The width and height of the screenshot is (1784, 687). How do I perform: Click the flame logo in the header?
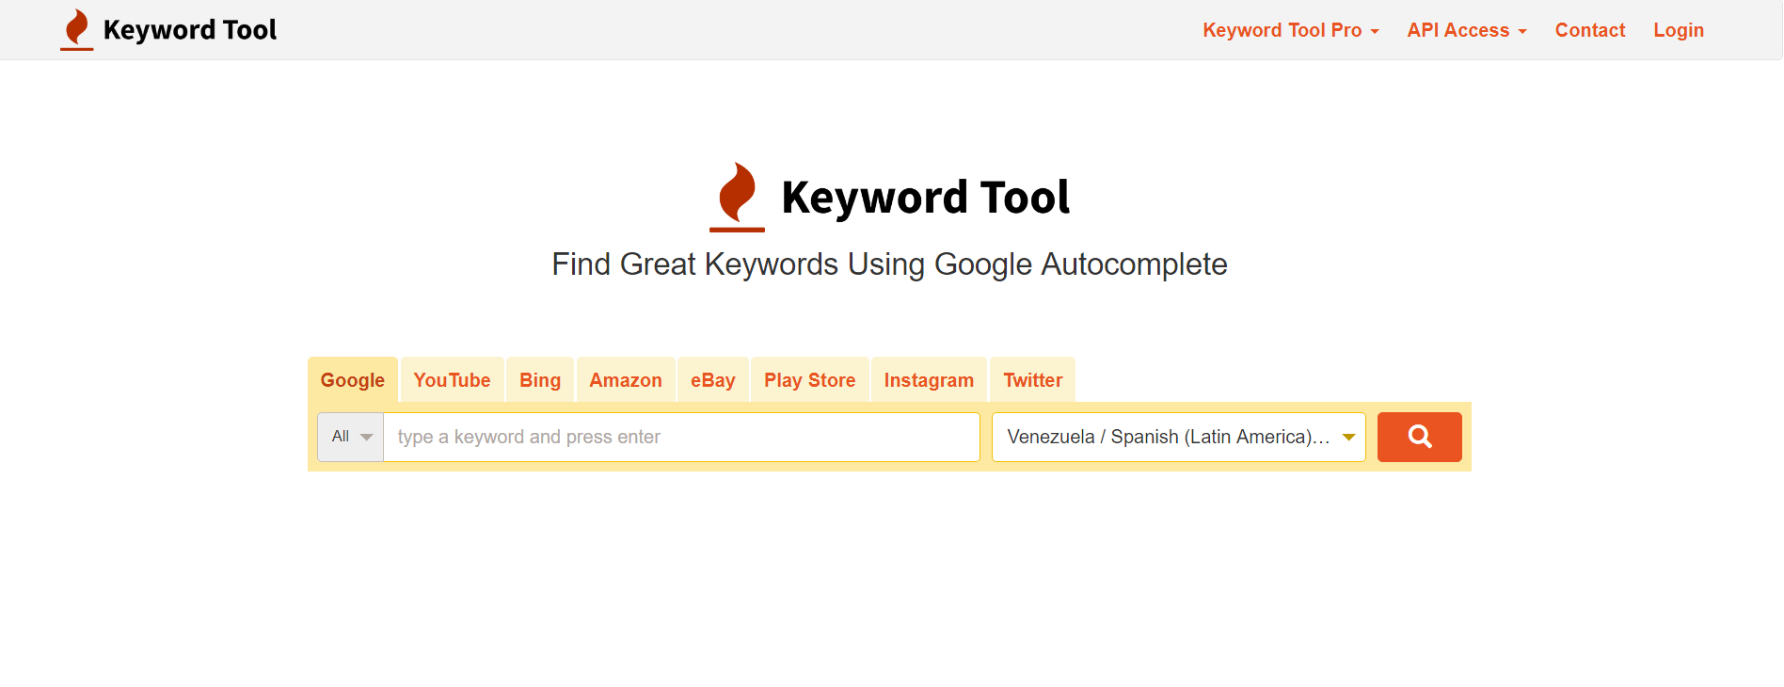click(x=77, y=29)
